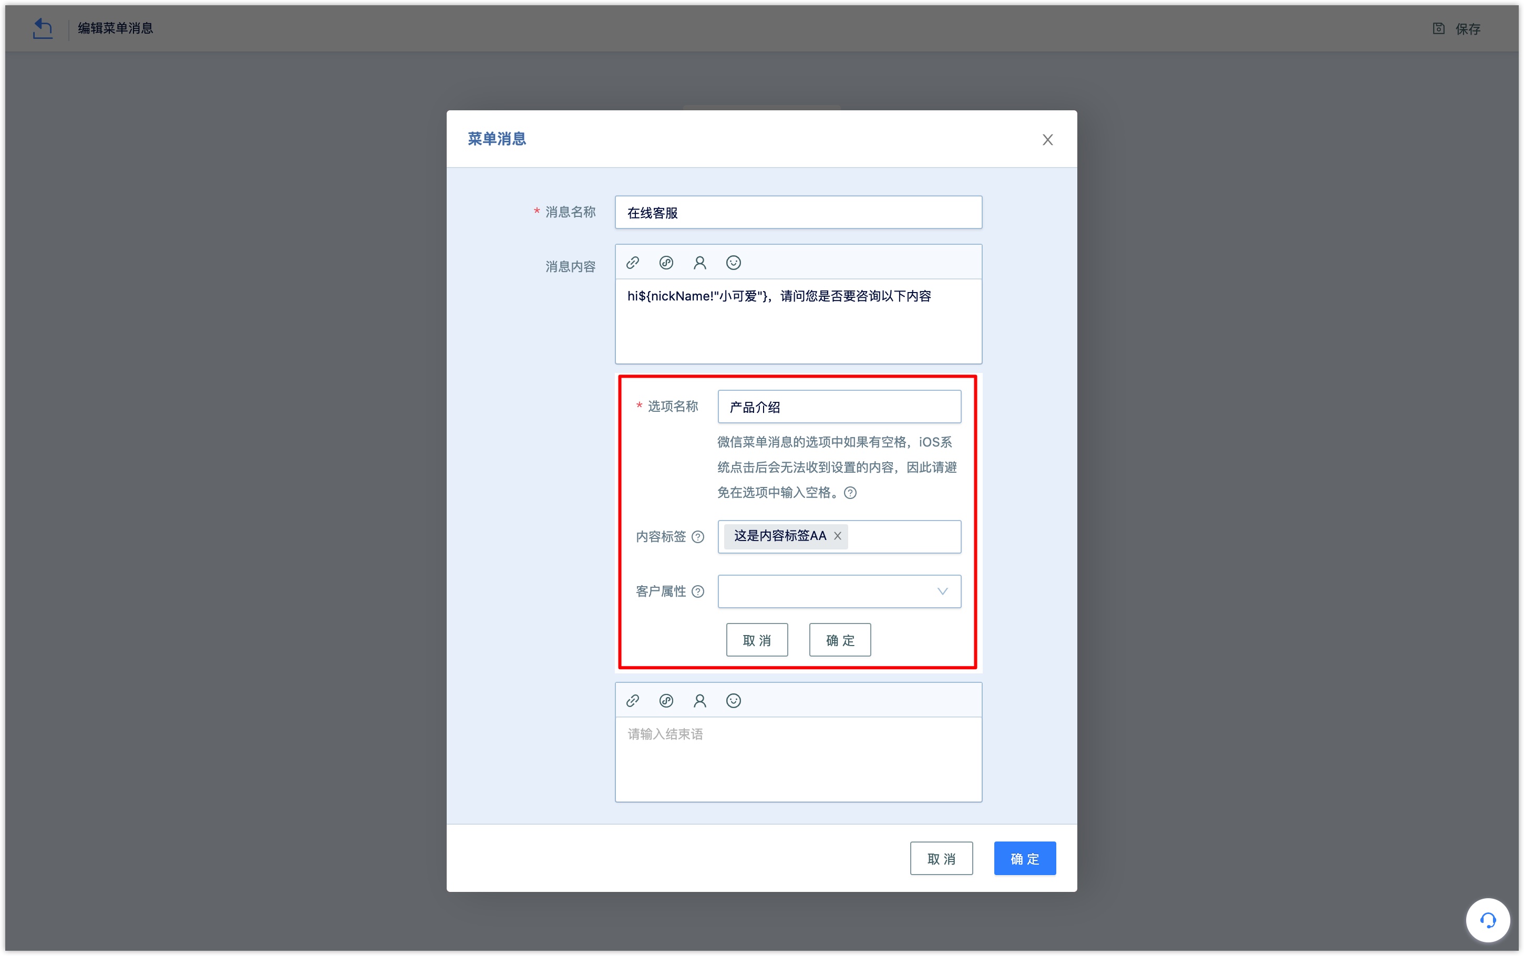Open help icon after the iOS space warning
The height and width of the screenshot is (956, 1524).
[x=850, y=493]
